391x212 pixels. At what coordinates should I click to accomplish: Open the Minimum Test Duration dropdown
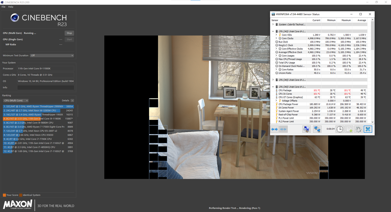(x=52, y=56)
